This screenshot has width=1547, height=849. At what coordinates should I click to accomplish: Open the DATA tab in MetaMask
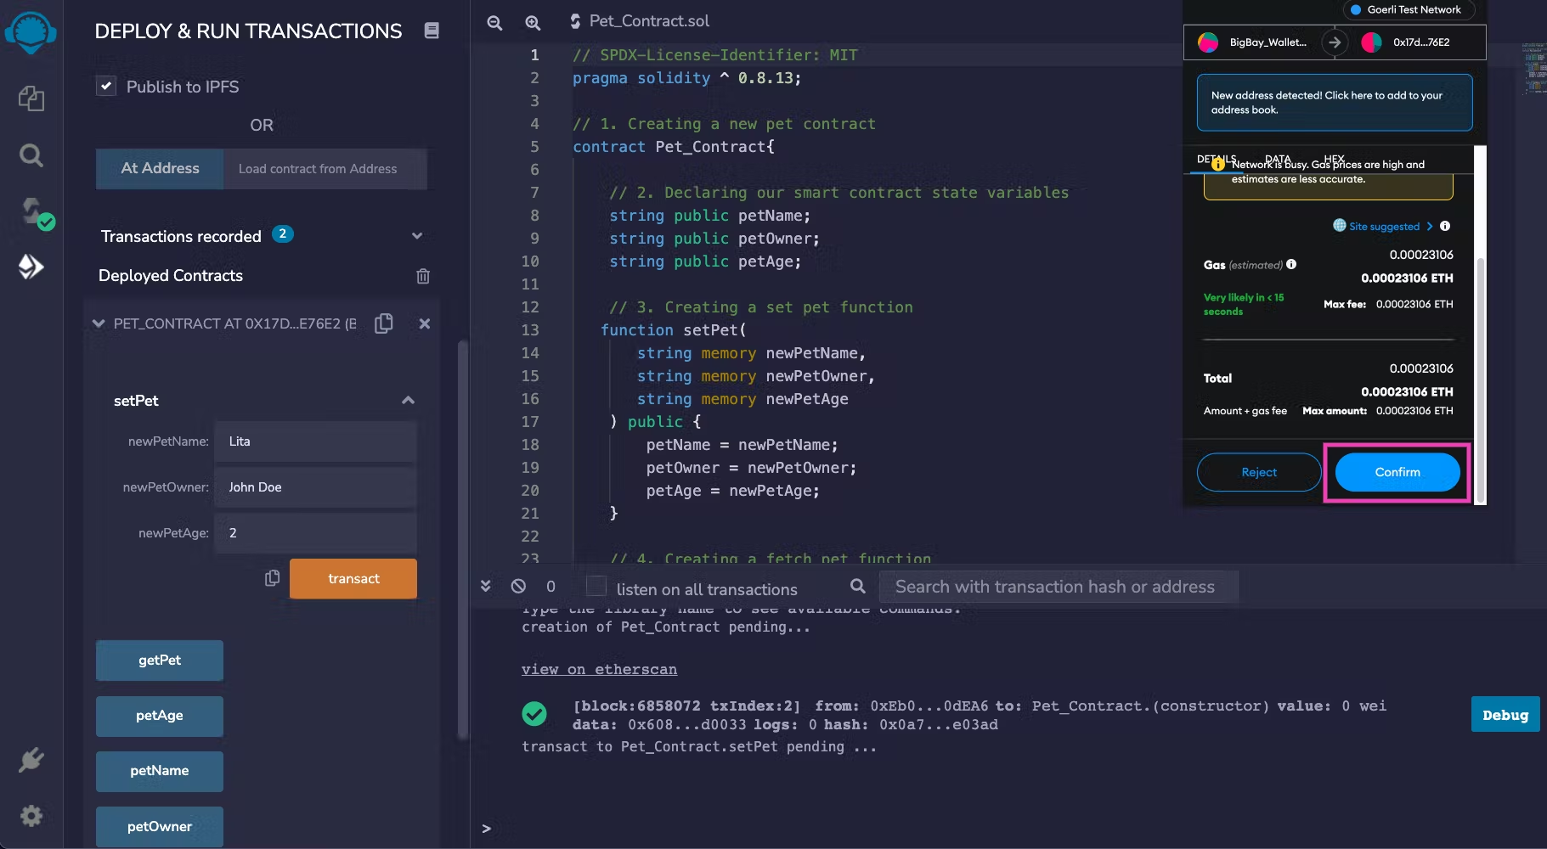click(x=1277, y=159)
